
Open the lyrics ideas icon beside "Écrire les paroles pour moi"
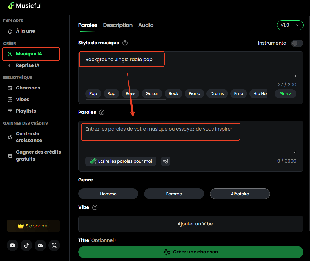(x=165, y=161)
